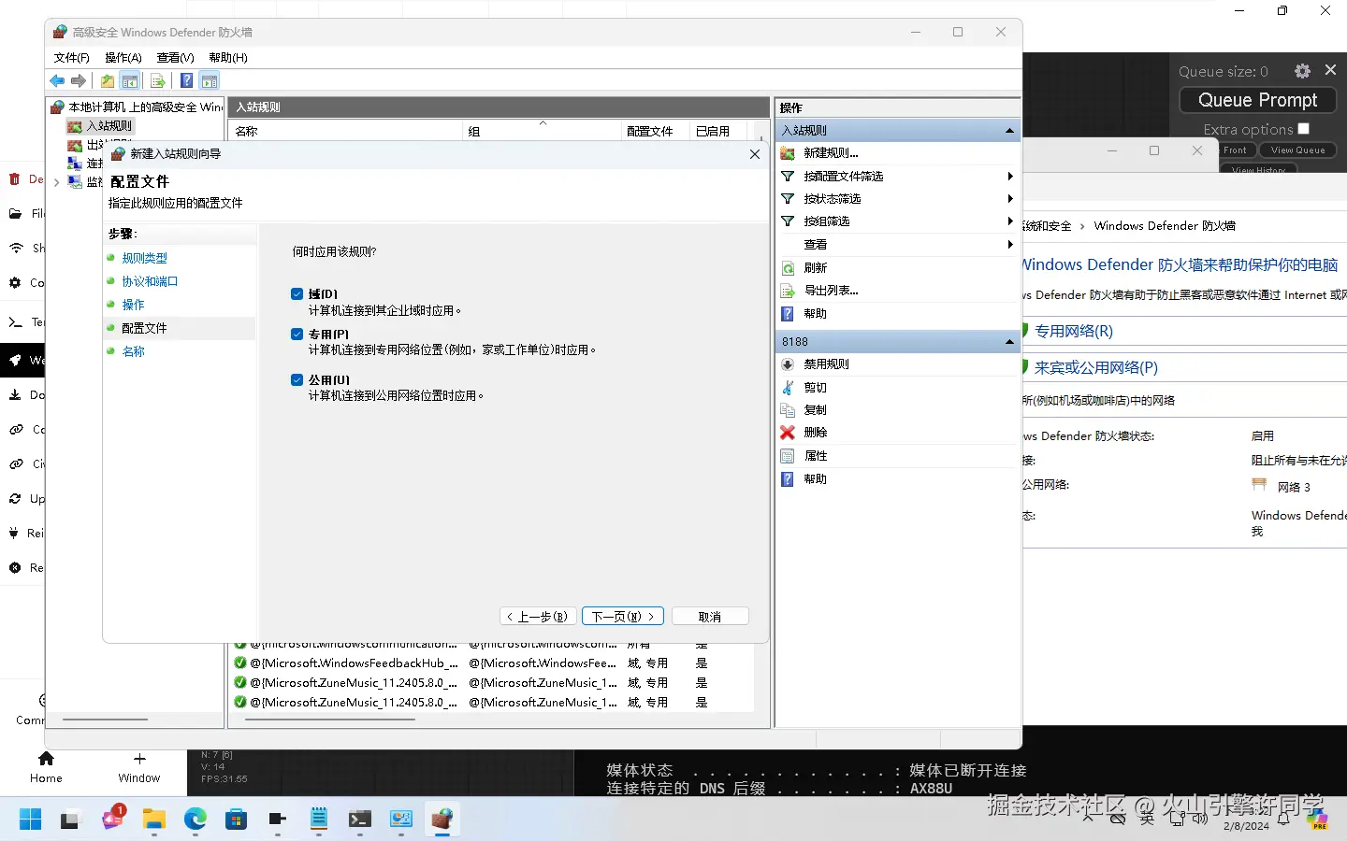This screenshot has height=841, width=1347.
Task: Click 来宾或公用网络(P) link
Action: (x=1095, y=368)
